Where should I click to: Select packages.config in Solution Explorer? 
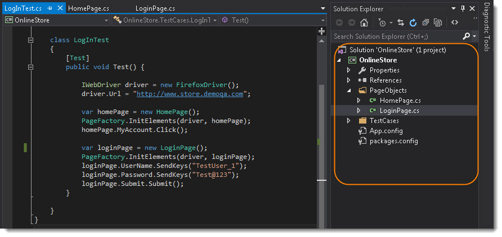[x=393, y=141]
